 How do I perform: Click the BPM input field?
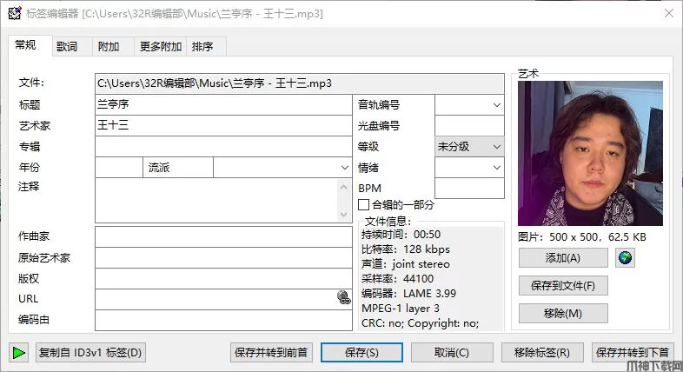point(469,189)
